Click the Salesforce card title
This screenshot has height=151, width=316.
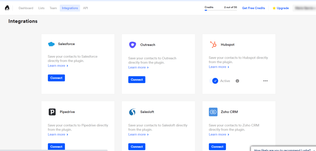click(66, 44)
